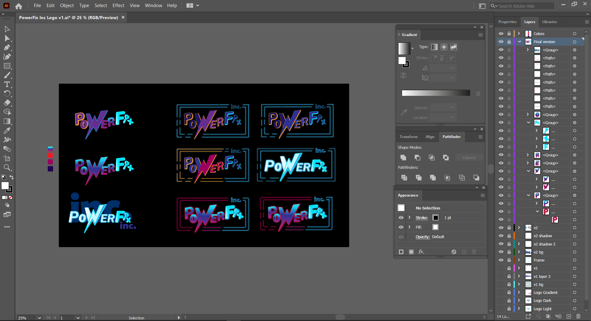Toggle visibility of Frame layer
The width and height of the screenshot is (591, 321).
tap(501, 260)
